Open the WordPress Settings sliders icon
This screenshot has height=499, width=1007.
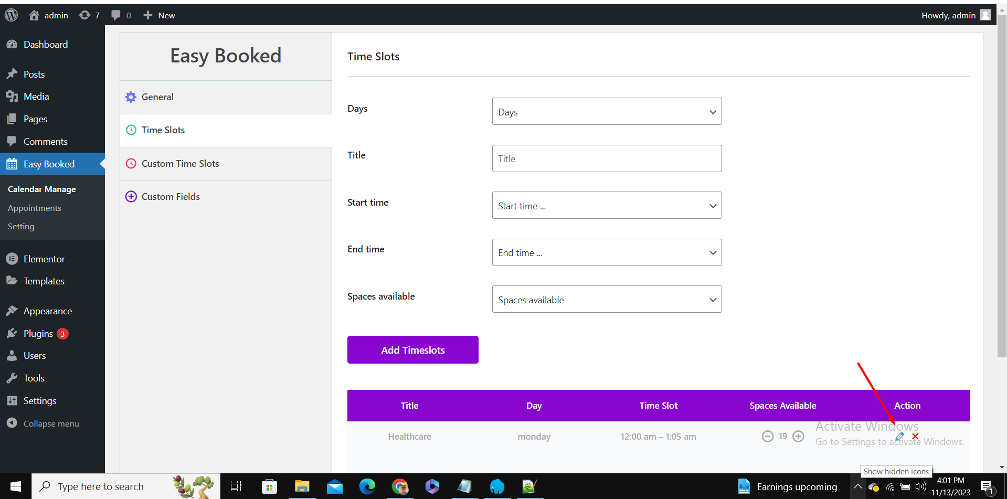point(12,401)
